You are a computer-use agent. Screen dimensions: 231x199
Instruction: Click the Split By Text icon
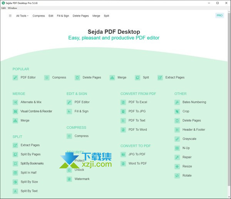15,191
